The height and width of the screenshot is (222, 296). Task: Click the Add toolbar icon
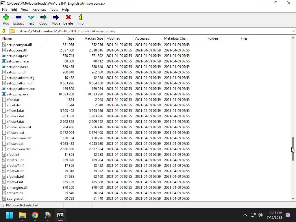[6, 17]
